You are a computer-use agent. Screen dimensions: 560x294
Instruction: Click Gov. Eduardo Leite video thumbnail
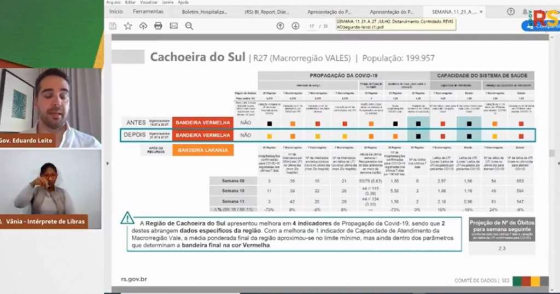pyautogui.click(x=51, y=107)
